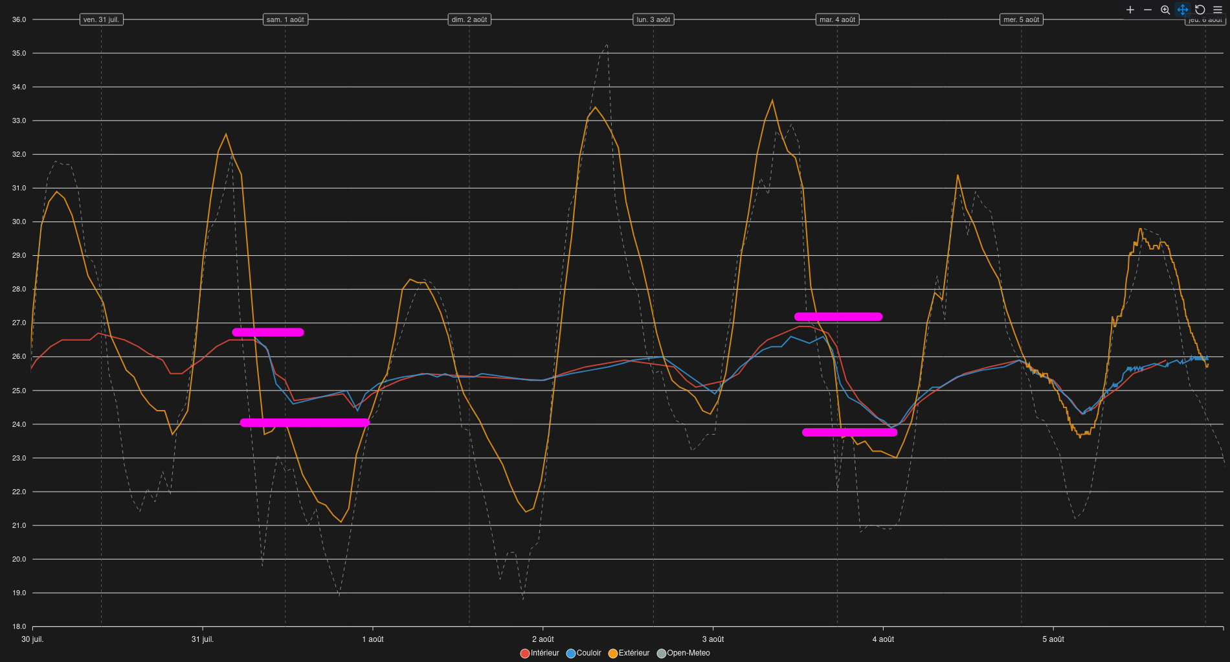Toggle the Open-Meteo series legend label
1230x662 pixels.
tap(689, 653)
